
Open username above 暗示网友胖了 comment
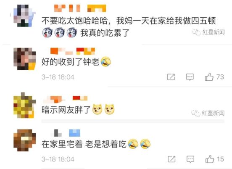[65, 99]
